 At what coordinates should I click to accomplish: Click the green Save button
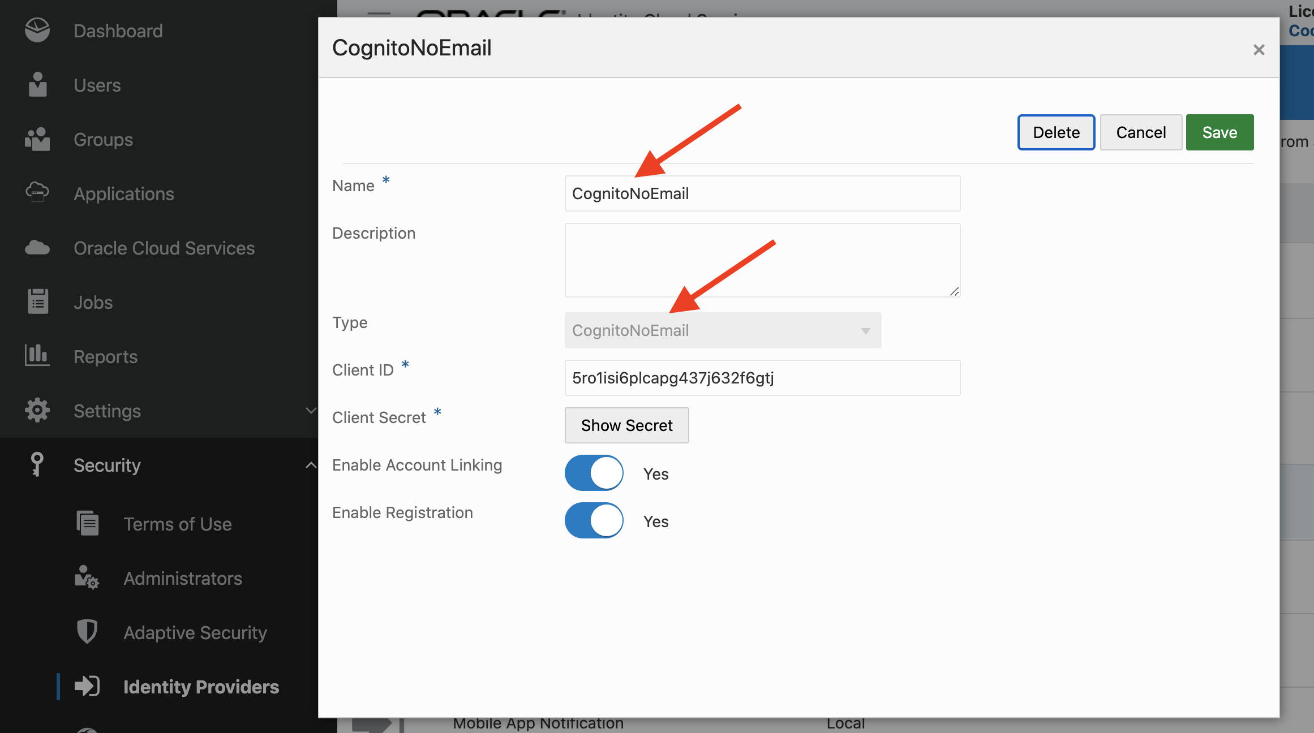pos(1219,132)
